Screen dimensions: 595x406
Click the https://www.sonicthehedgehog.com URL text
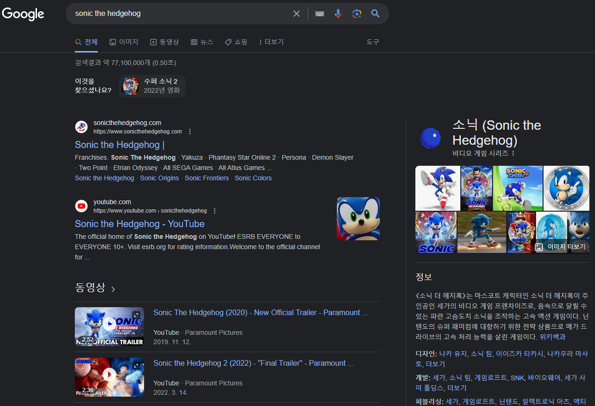pyautogui.click(x=138, y=132)
